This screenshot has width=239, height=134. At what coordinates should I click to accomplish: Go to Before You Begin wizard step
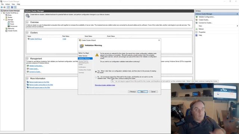click(84, 53)
